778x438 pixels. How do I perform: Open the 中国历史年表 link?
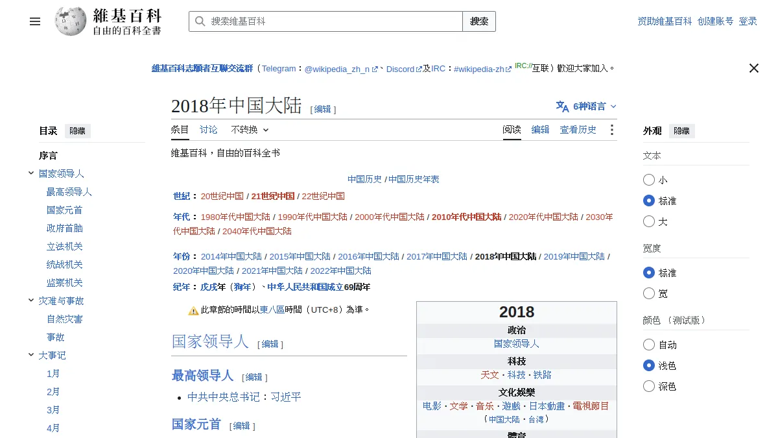coord(414,179)
